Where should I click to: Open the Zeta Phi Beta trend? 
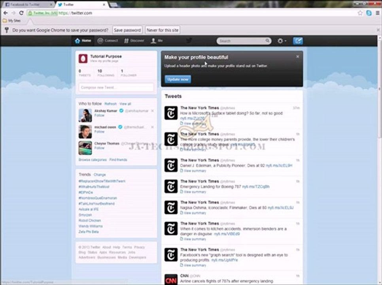89,232
